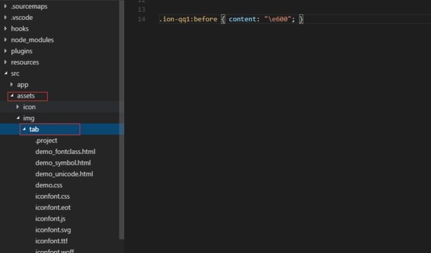Open iconfont.css in the explorer
The image size is (431, 253).
pos(52,197)
